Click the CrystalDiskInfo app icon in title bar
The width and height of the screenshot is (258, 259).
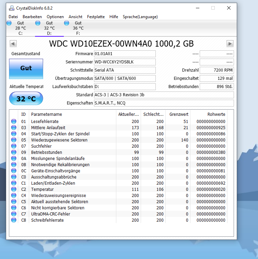[x=12, y=8]
